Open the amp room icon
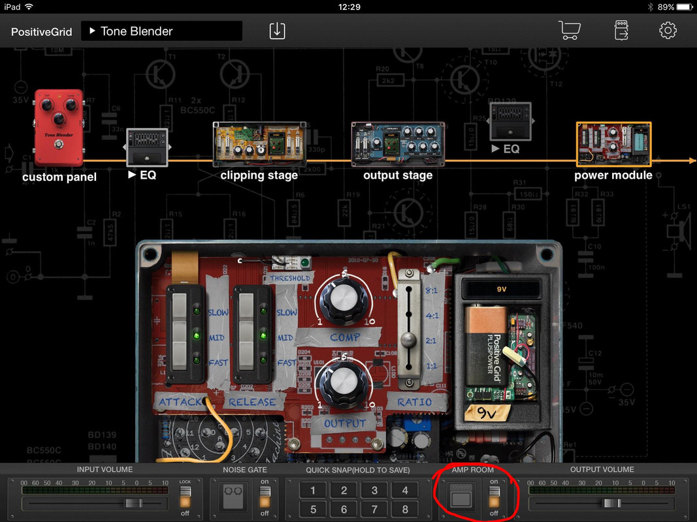The width and height of the screenshot is (697, 522). click(461, 497)
